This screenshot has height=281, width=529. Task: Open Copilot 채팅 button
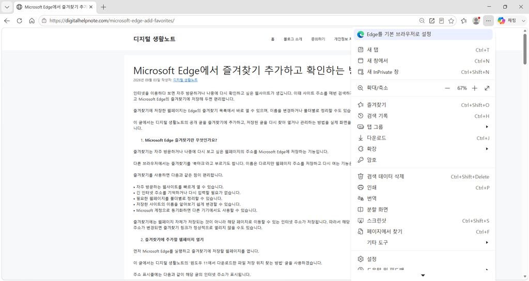pos(507,21)
